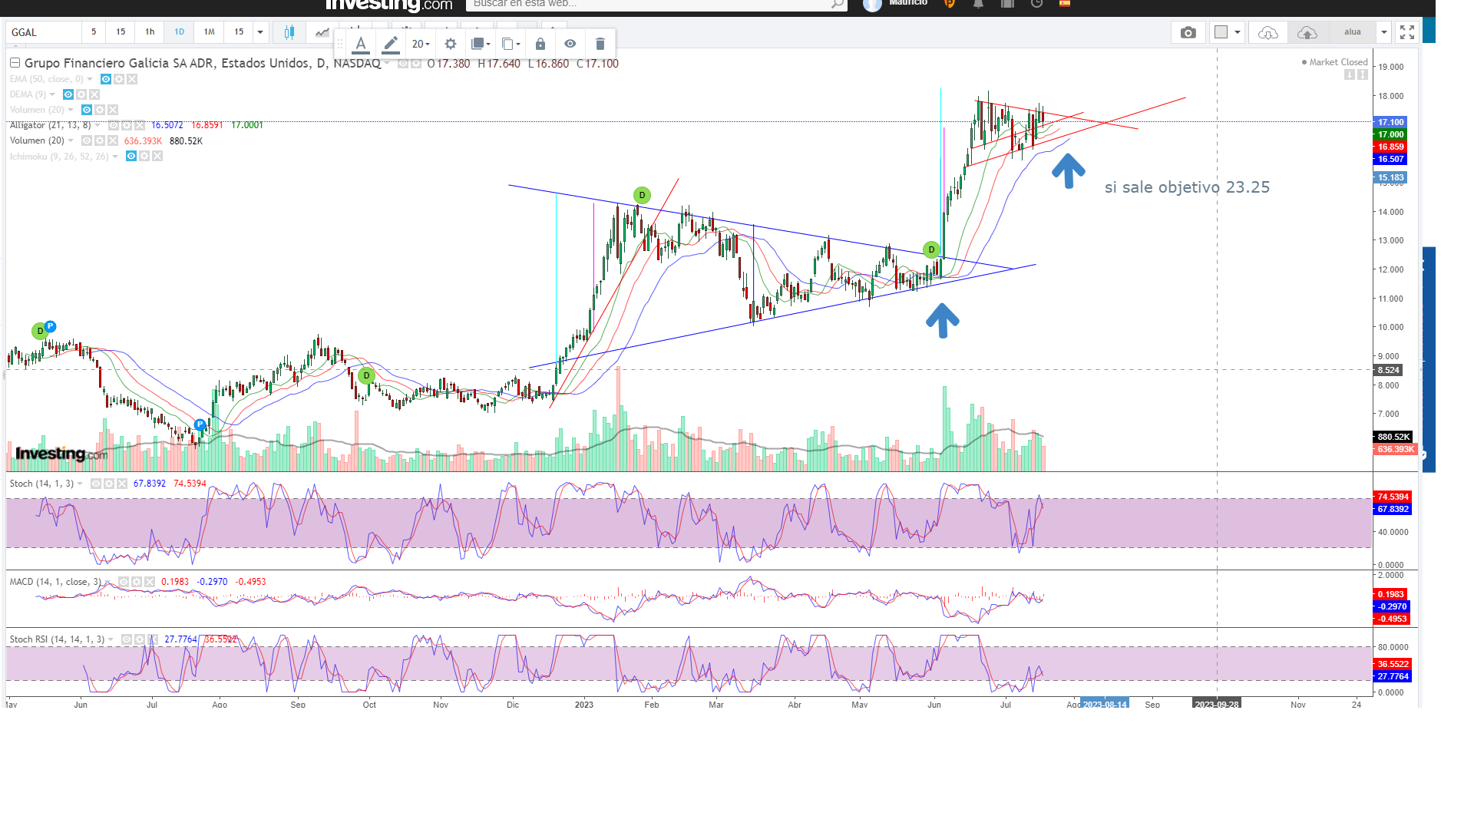Save chart layout with cloud upload icon
Viewport: 1474px width, 829px height.
pos(1307,32)
